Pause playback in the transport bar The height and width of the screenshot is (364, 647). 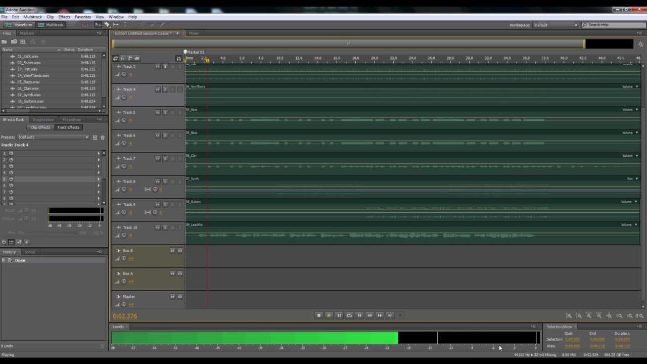click(x=339, y=315)
